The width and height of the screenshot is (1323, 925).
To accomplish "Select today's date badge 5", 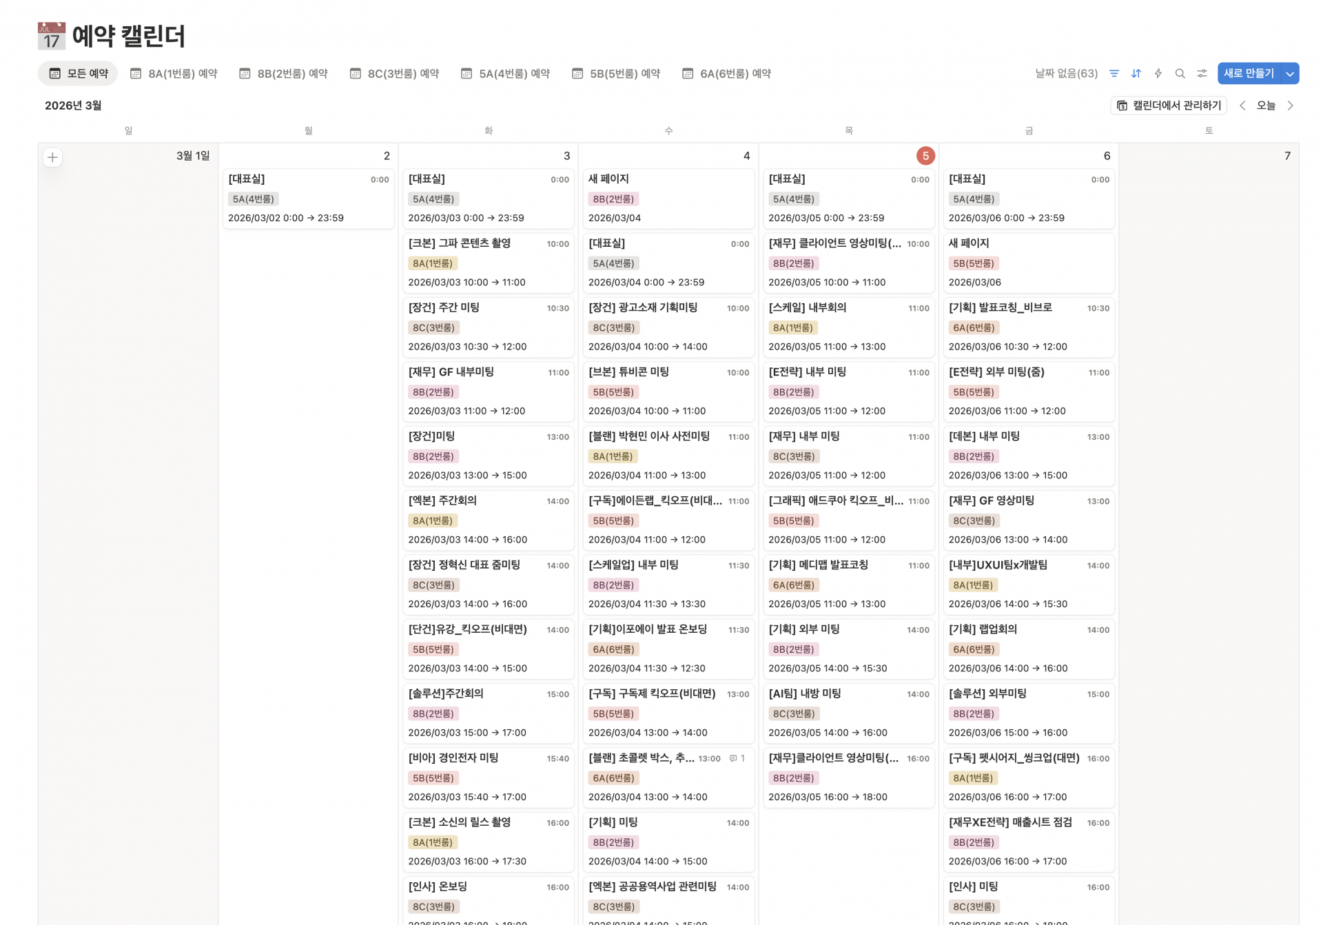I will [925, 156].
